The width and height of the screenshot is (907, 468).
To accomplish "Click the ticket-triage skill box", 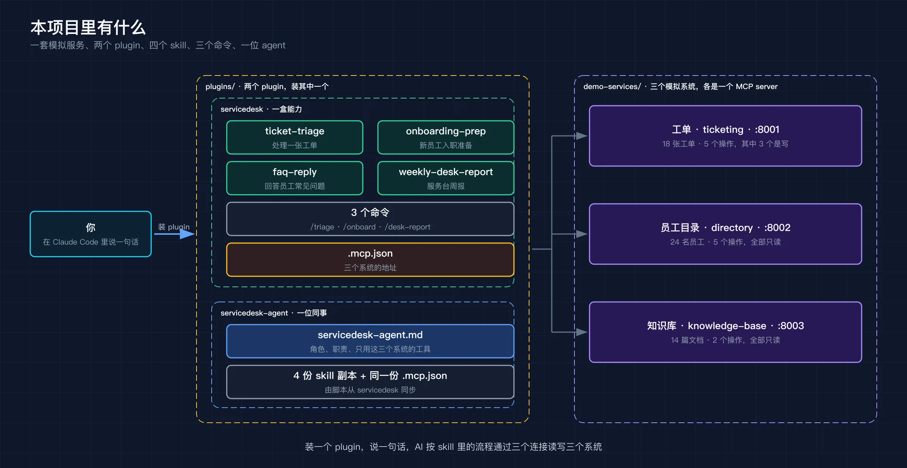I will click(295, 137).
